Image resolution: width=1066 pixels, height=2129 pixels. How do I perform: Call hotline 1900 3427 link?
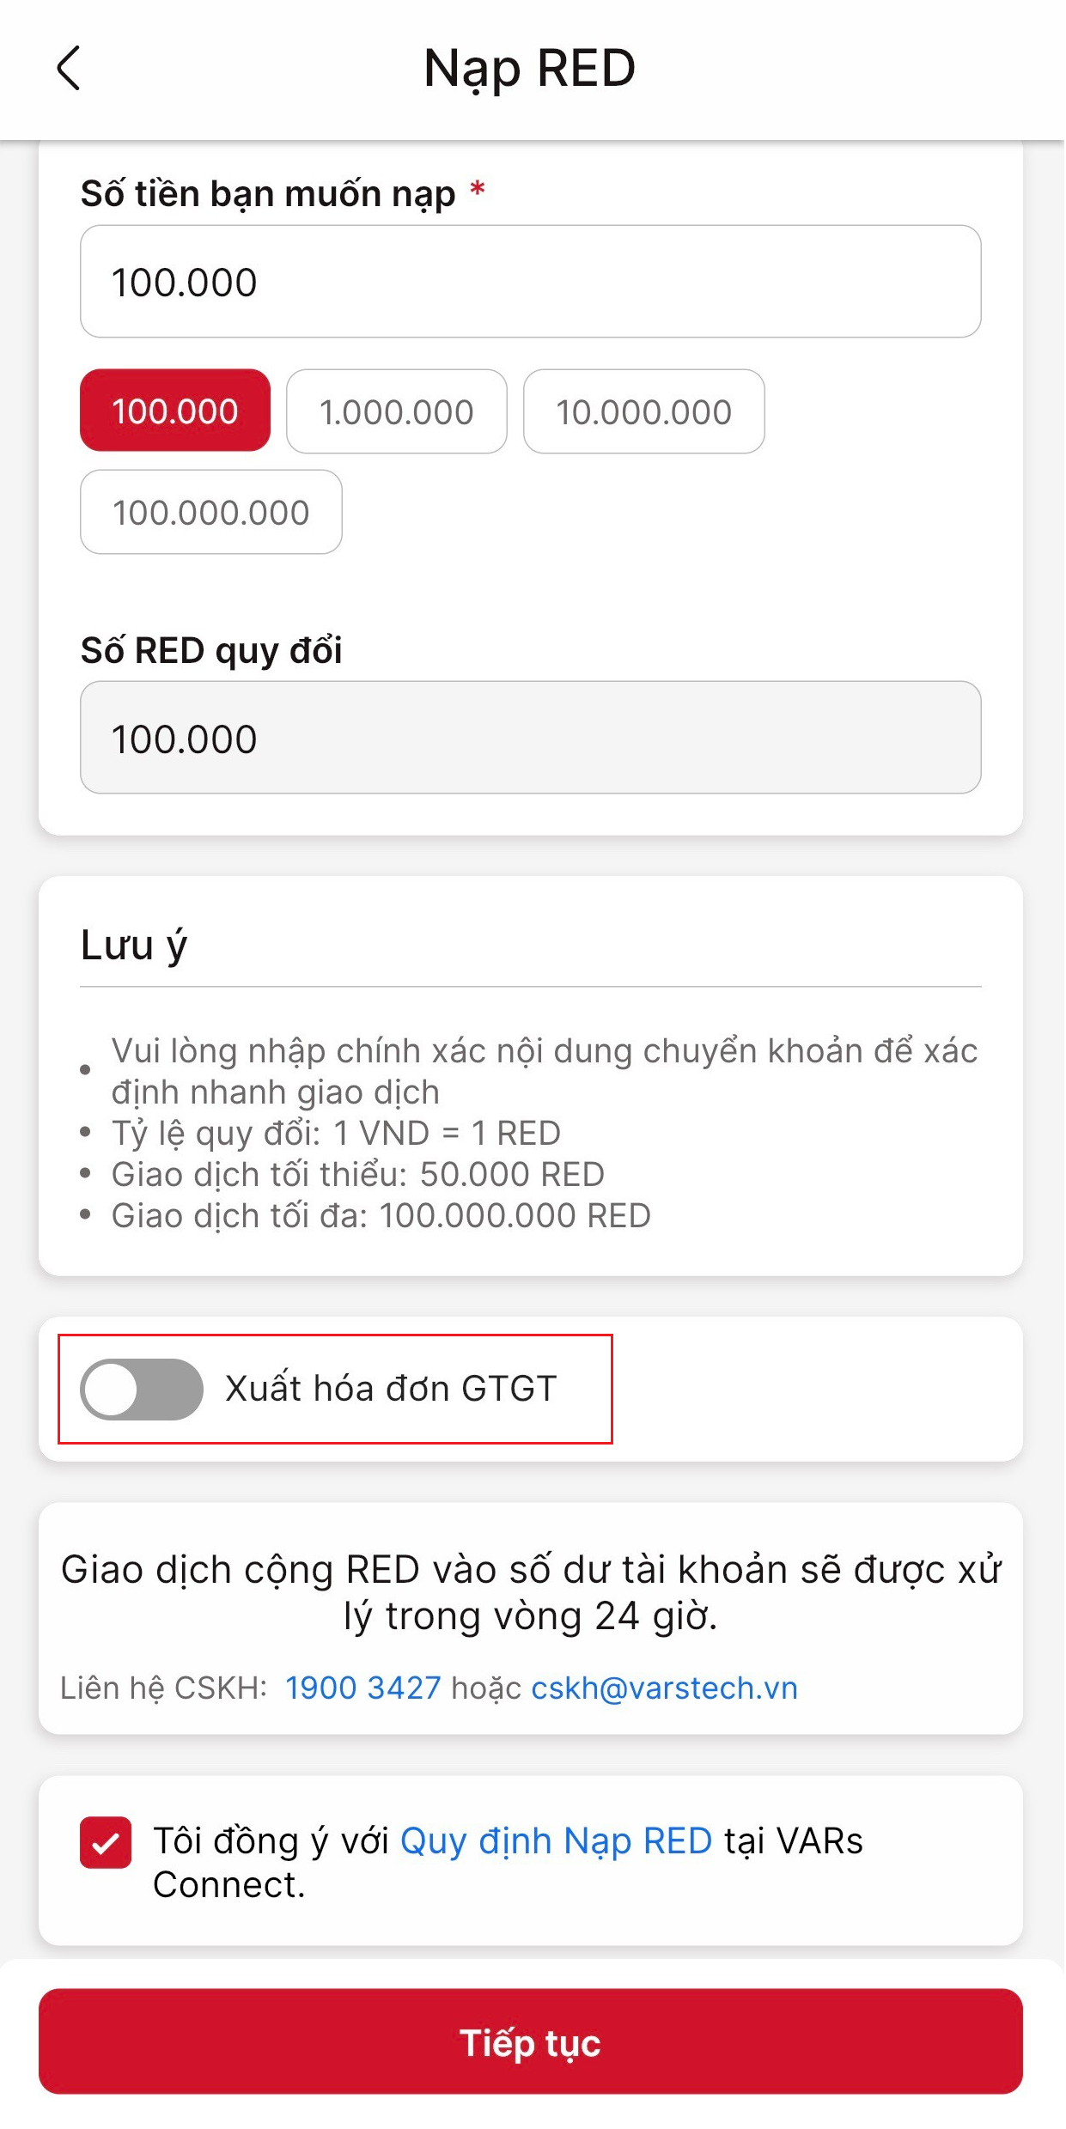[362, 1688]
